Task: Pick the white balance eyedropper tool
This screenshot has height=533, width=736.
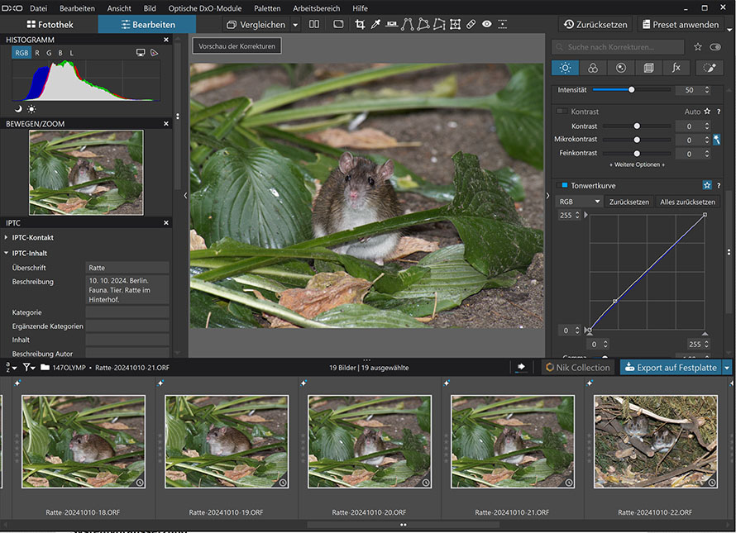Action: click(375, 25)
